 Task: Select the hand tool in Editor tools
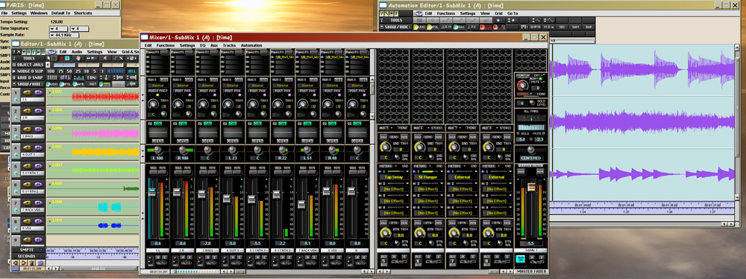click(x=78, y=58)
